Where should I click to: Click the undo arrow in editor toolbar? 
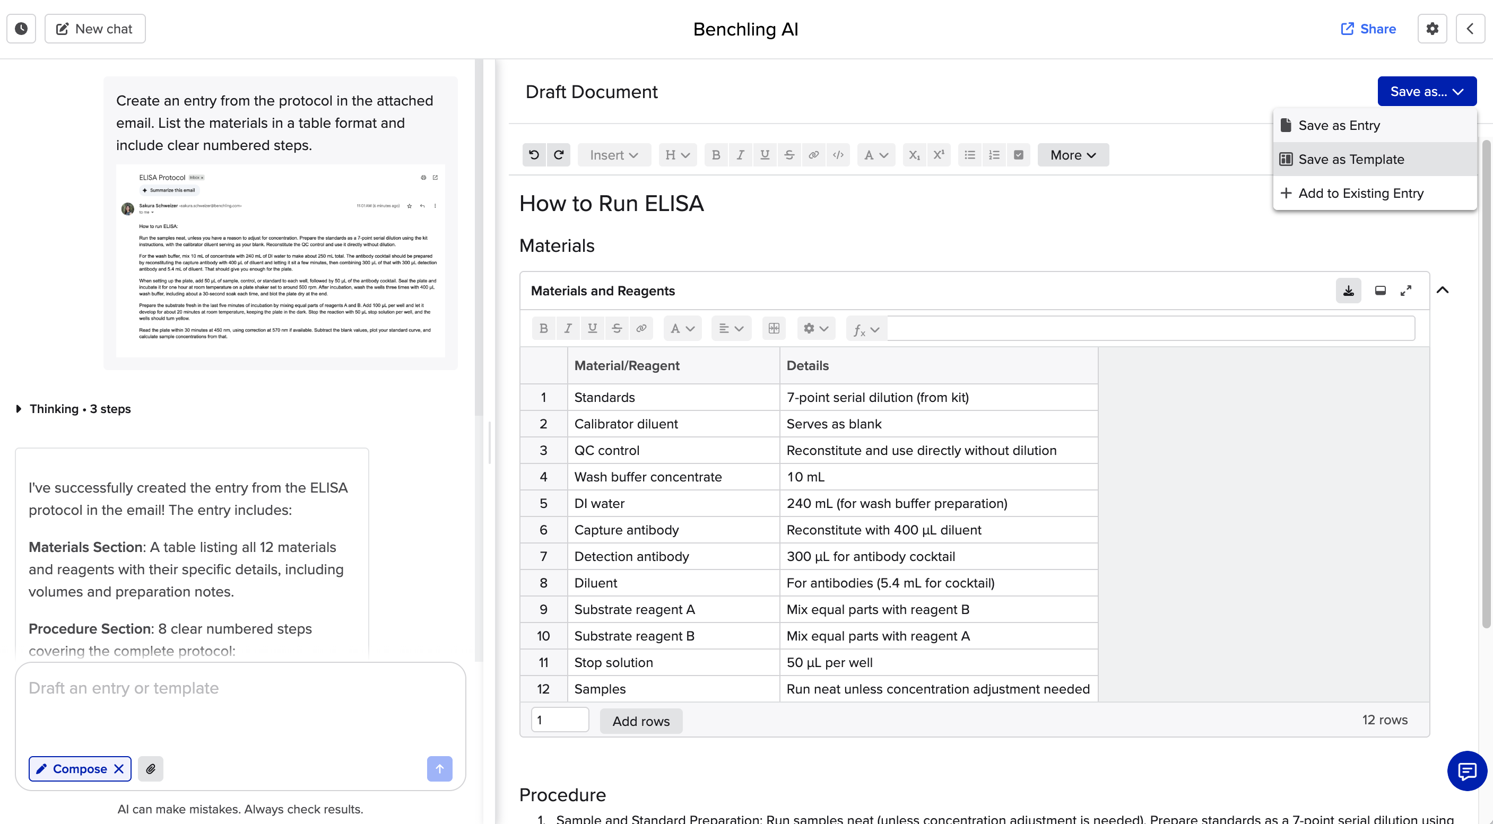[534, 155]
